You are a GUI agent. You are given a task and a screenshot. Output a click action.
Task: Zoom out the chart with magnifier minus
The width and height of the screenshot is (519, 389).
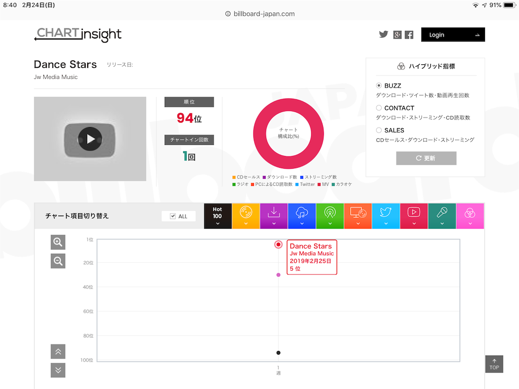click(58, 261)
